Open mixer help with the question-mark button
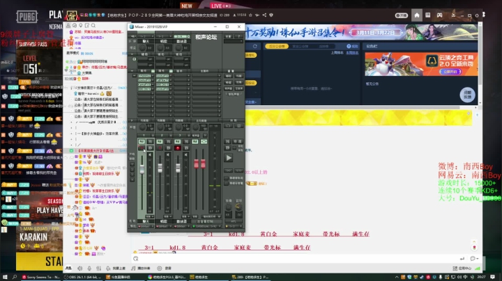Viewport: 502px width, 281px height. tap(238, 36)
